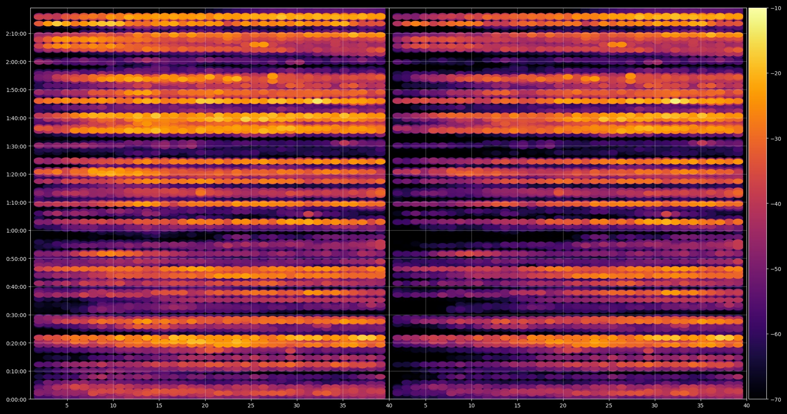Click the 1:10:00 y-axis tick label
Viewport: 787px width, 414px height.
[x=16, y=202]
